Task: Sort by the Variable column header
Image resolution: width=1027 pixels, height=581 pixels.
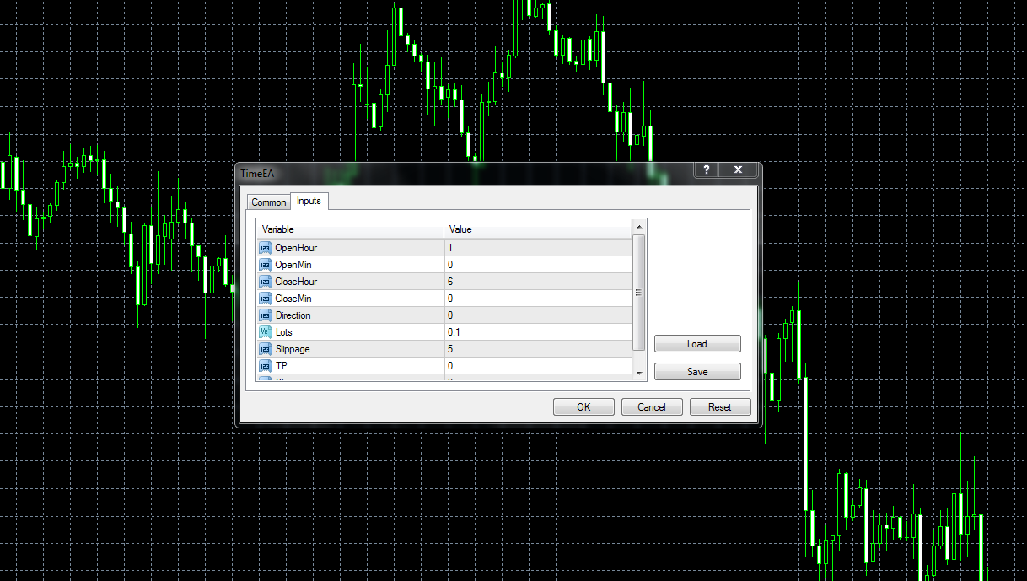Action: (350, 229)
